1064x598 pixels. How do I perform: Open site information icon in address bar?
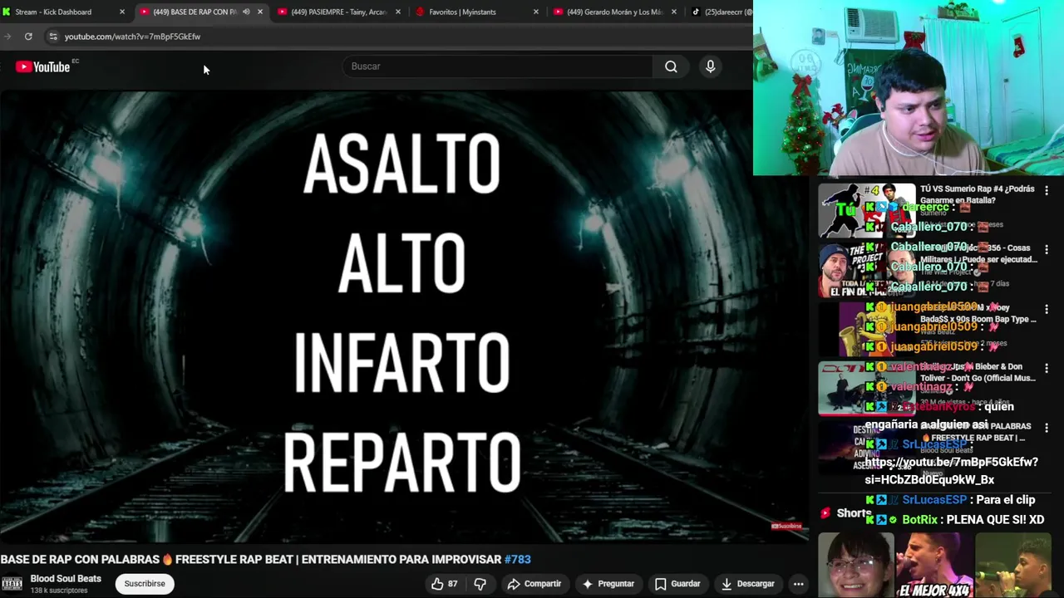tap(52, 37)
